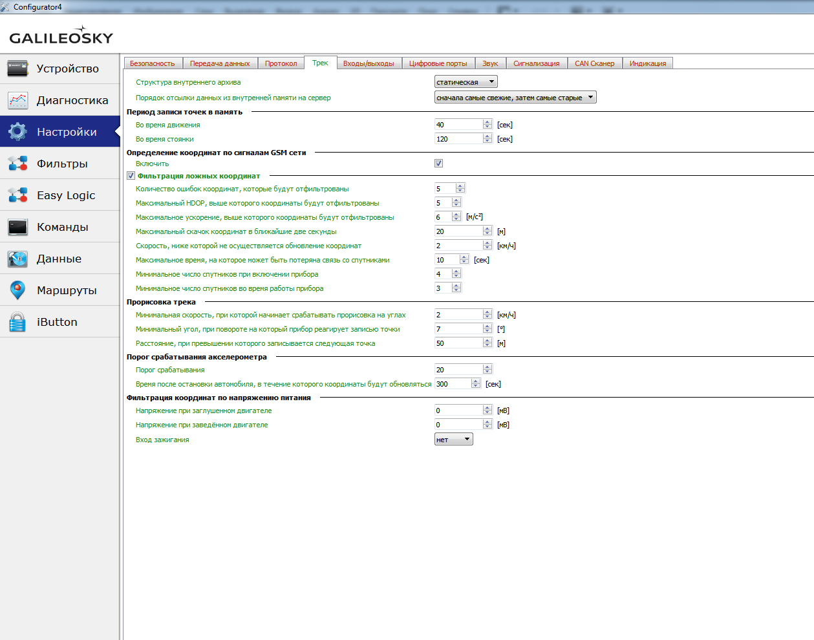814x640 pixels.
Task: Increase the Во время движения period value
Action: pyautogui.click(x=487, y=122)
